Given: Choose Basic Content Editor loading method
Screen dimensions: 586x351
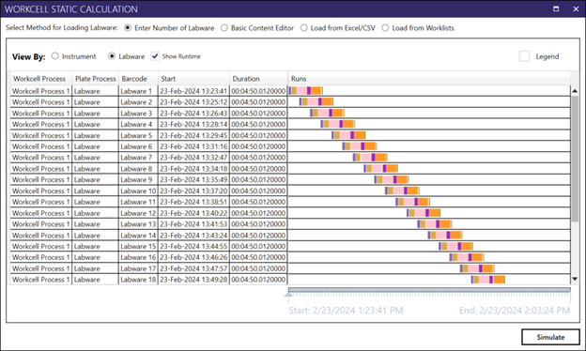Looking at the screenshot, I should (224, 28).
